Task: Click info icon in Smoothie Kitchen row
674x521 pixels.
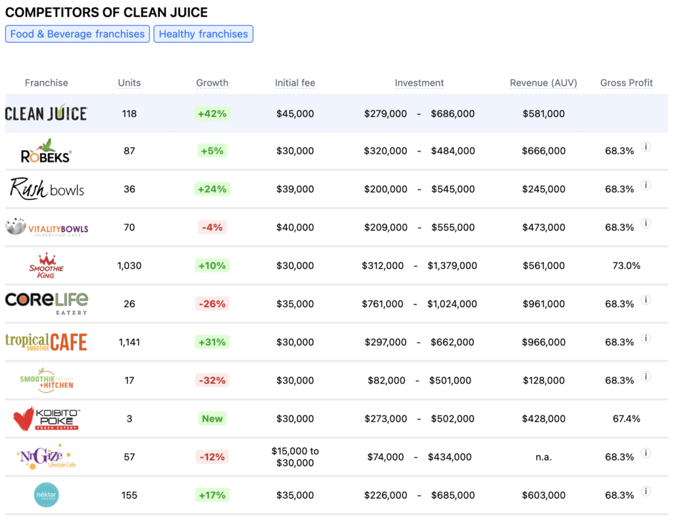Action: [646, 376]
